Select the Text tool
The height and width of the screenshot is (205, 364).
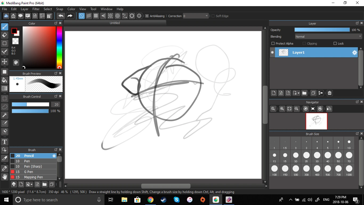(5, 141)
